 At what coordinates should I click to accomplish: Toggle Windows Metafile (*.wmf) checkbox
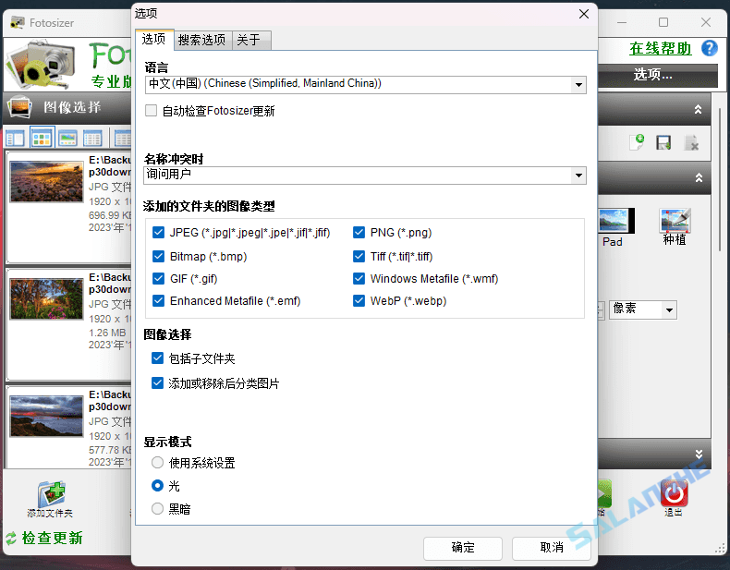coord(359,278)
